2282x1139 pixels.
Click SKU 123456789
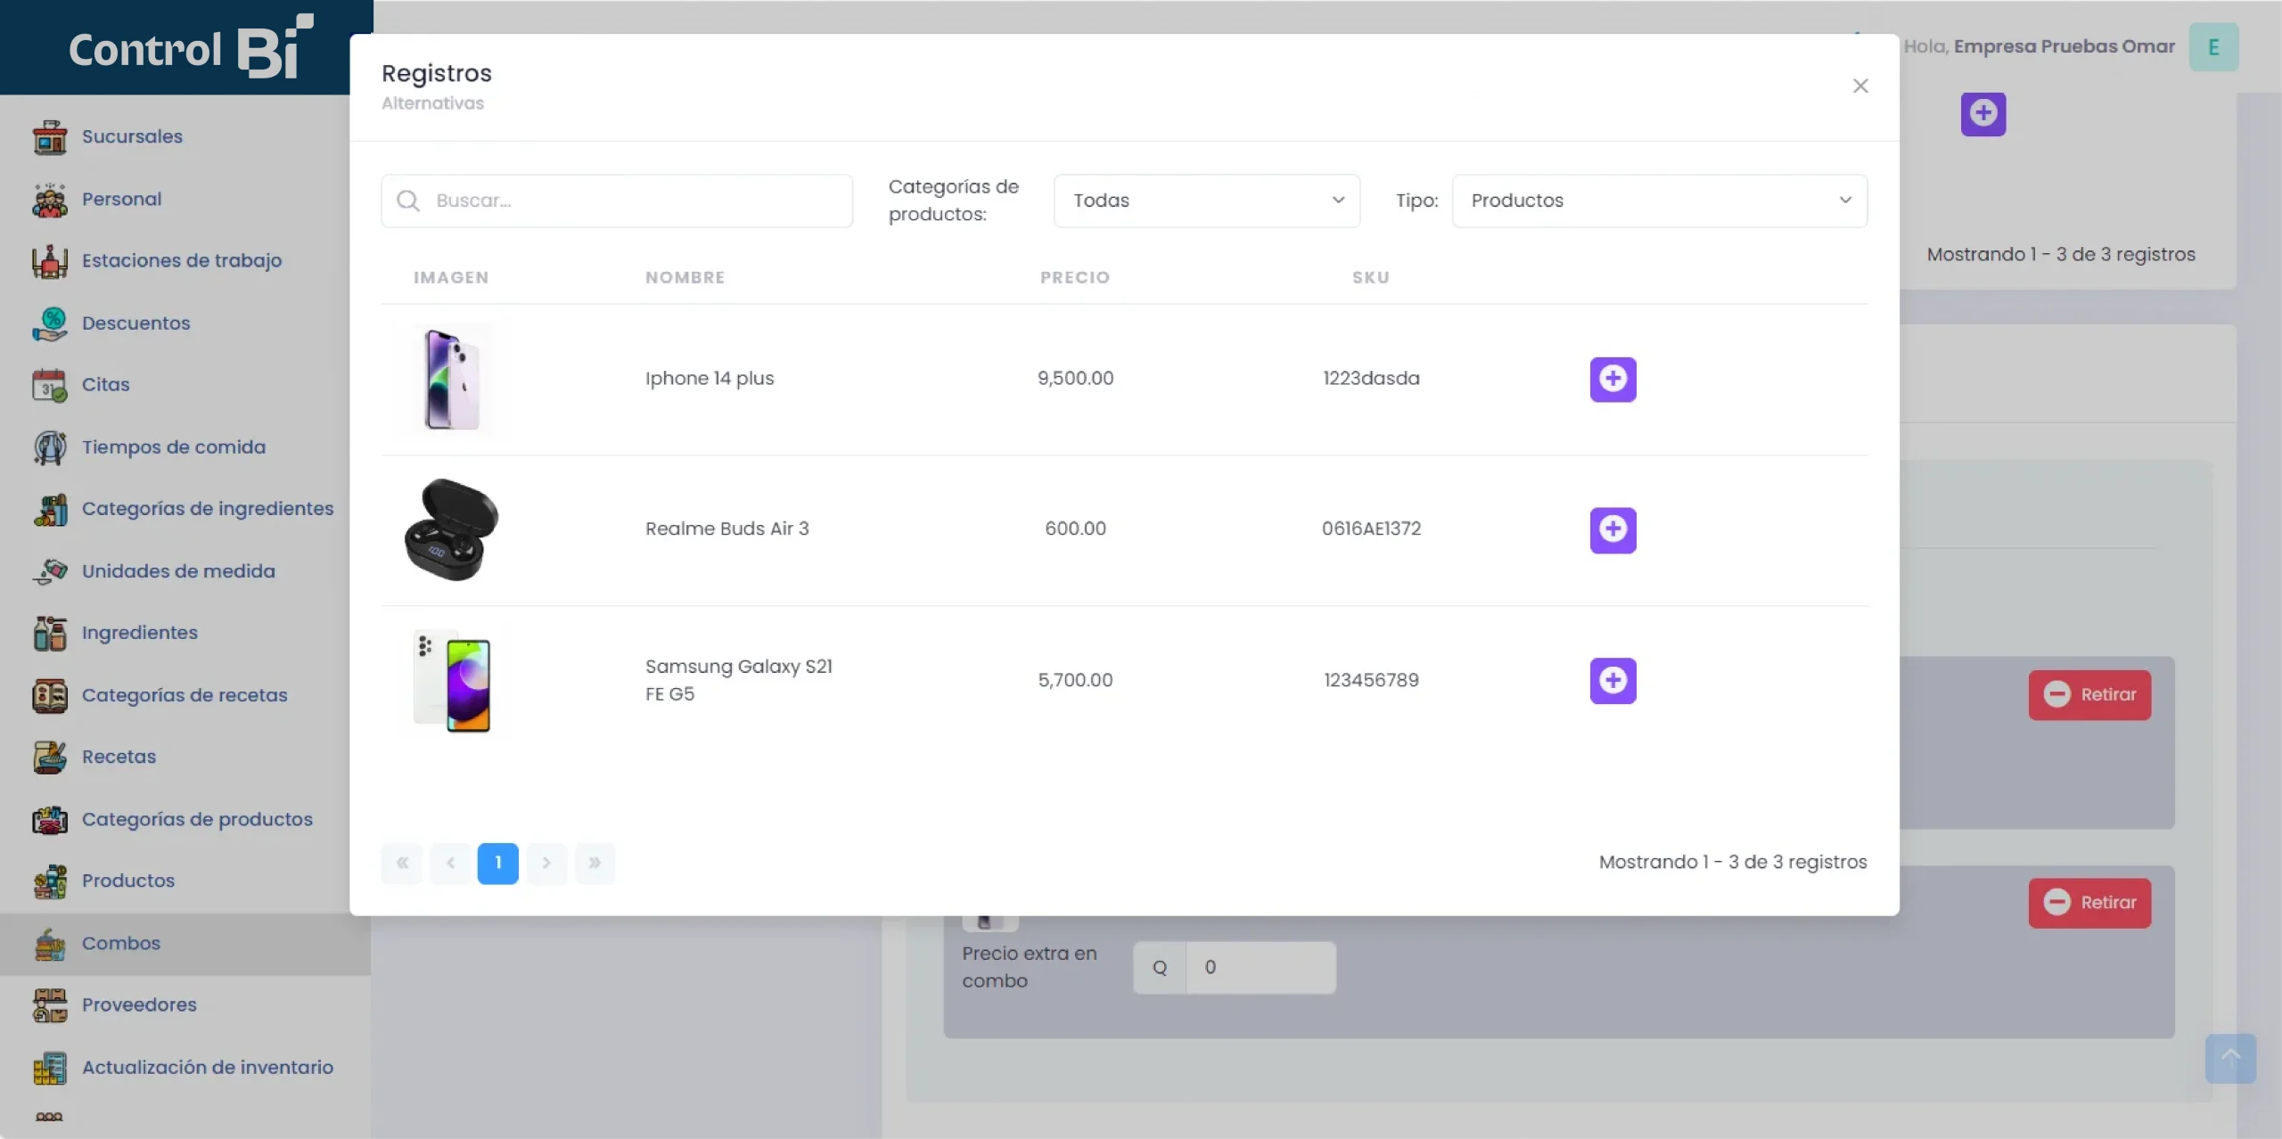(x=1371, y=680)
